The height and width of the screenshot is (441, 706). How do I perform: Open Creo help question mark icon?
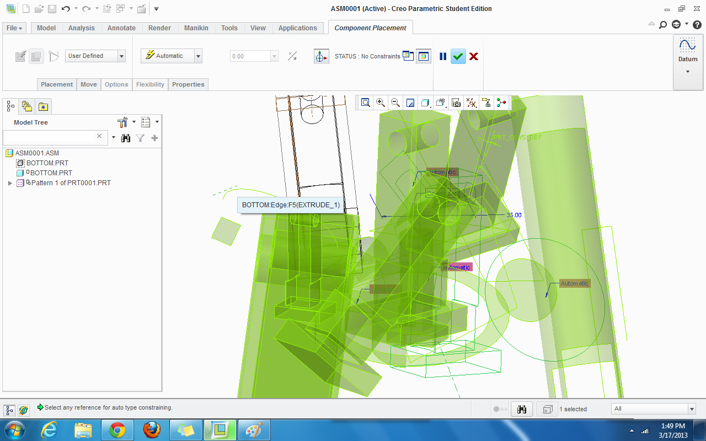697,24
